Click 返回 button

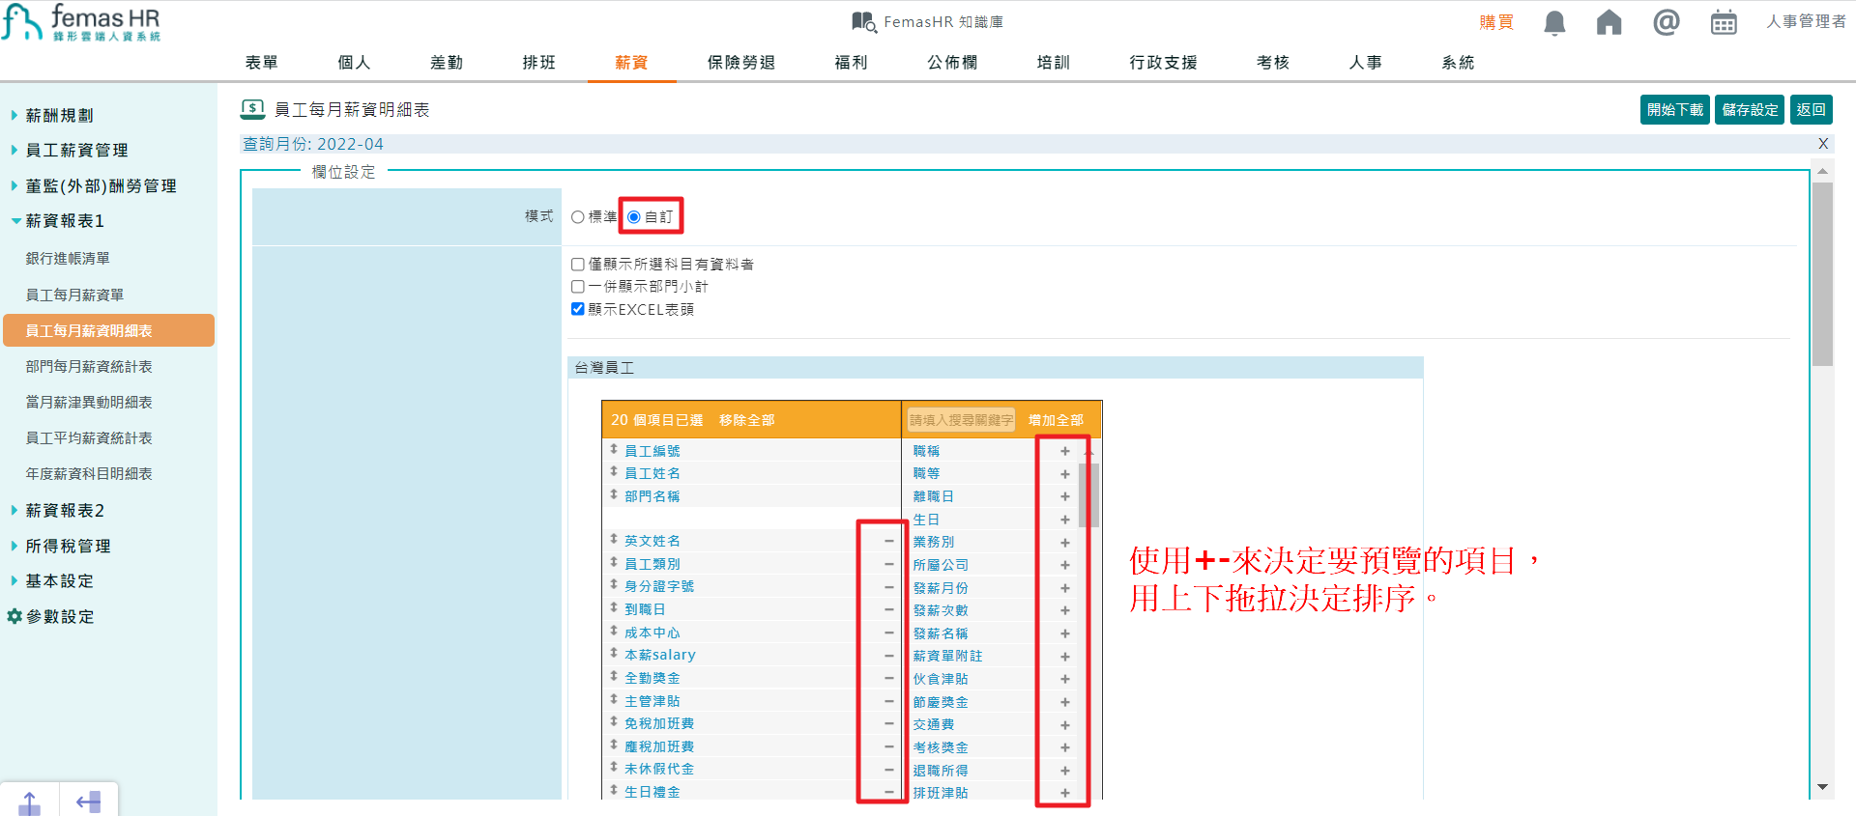(1811, 109)
